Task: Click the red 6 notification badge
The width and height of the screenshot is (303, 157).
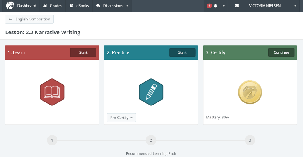Action: coord(209,6)
